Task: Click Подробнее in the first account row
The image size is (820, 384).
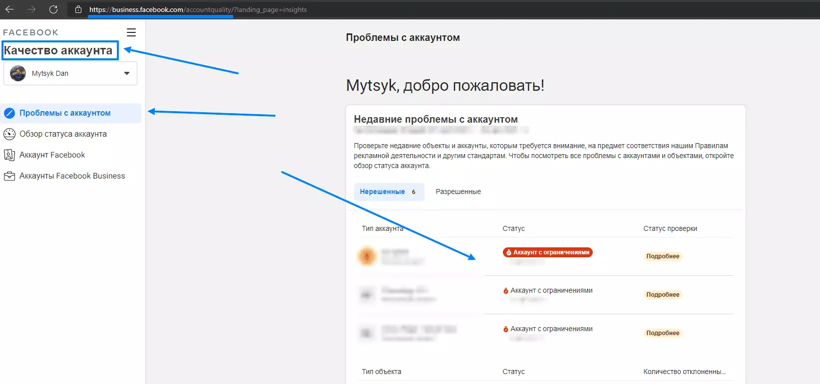Action: click(663, 256)
